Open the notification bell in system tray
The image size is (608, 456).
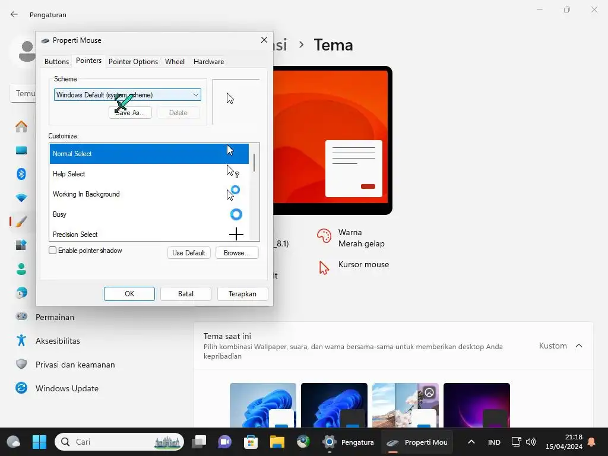[591, 442]
